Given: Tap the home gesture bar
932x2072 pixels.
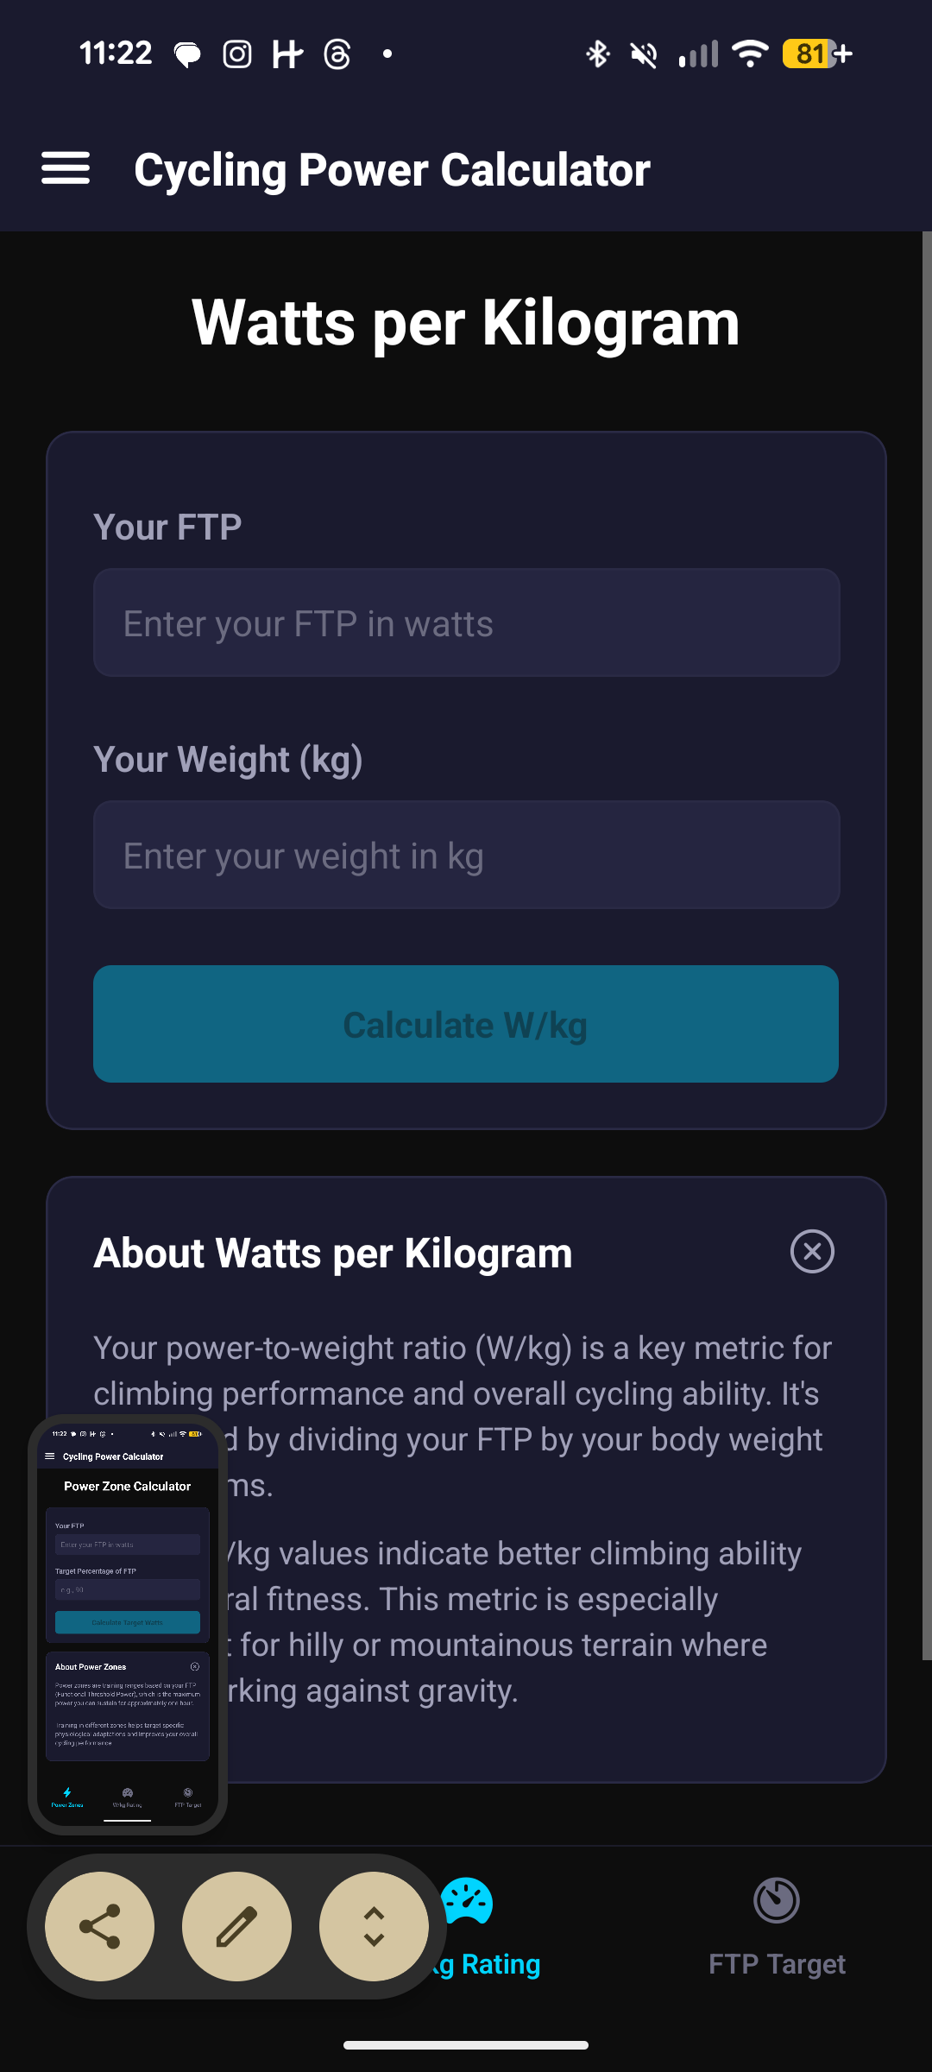Looking at the screenshot, I should [466, 2044].
